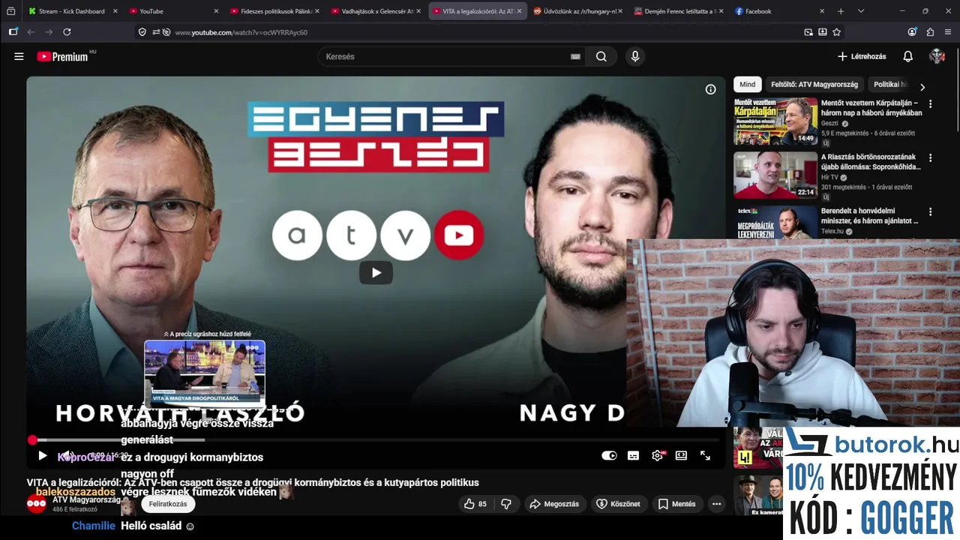This screenshot has height=540, width=960.
Task: Switch to the YouTube tab
Action: pos(172,11)
